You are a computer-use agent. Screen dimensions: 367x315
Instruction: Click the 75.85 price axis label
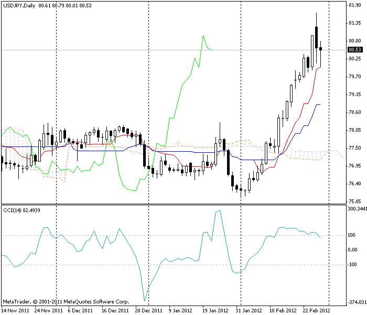pyautogui.click(x=354, y=201)
